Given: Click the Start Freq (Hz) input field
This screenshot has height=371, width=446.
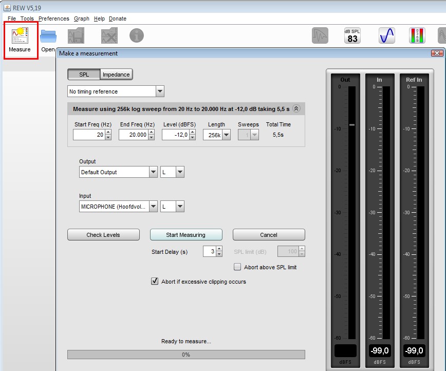Looking at the screenshot, I should pyautogui.click(x=88, y=135).
